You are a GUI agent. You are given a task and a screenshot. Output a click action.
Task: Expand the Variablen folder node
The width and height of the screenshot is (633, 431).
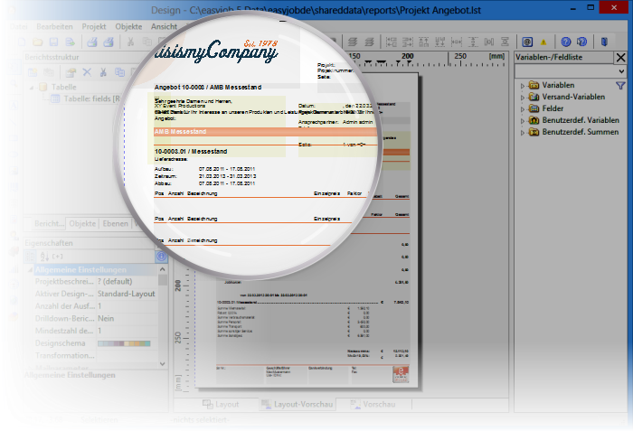(522, 85)
